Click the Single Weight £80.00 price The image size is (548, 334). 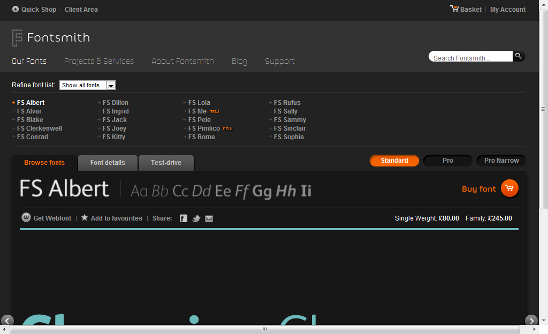[x=427, y=218]
